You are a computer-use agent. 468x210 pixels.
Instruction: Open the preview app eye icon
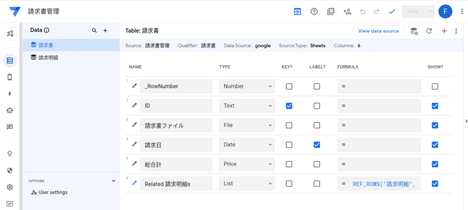pyautogui.click(x=298, y=11)
